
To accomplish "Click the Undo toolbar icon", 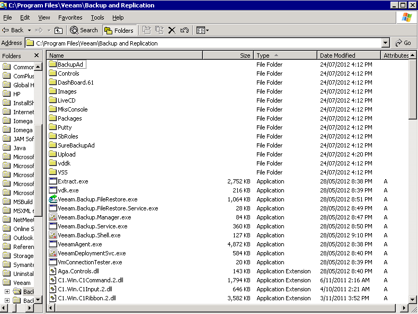I will 184,30.
